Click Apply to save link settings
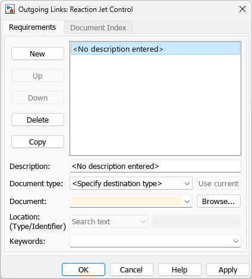 228,269
